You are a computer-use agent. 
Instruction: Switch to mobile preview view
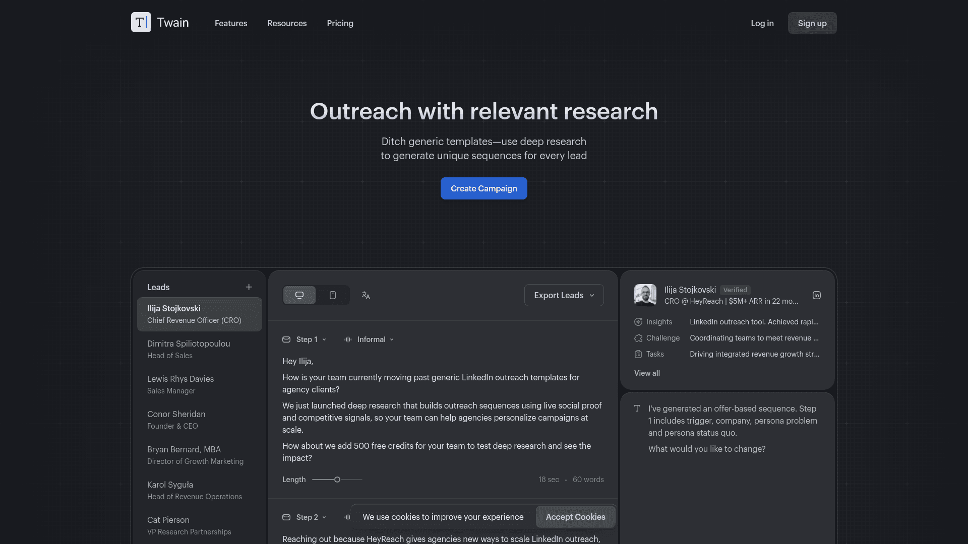pos(333,295)
